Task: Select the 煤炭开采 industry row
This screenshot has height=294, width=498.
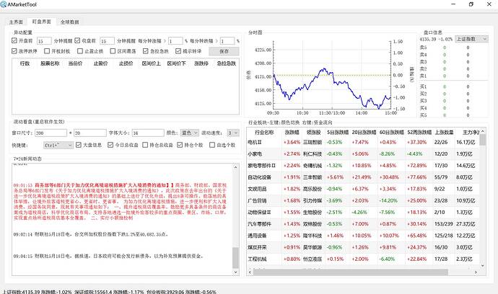Action: [x=363, y=247]
